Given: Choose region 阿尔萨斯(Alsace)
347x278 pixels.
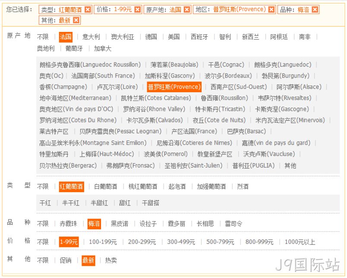Looking at the screenshot, I should [299, 87].
